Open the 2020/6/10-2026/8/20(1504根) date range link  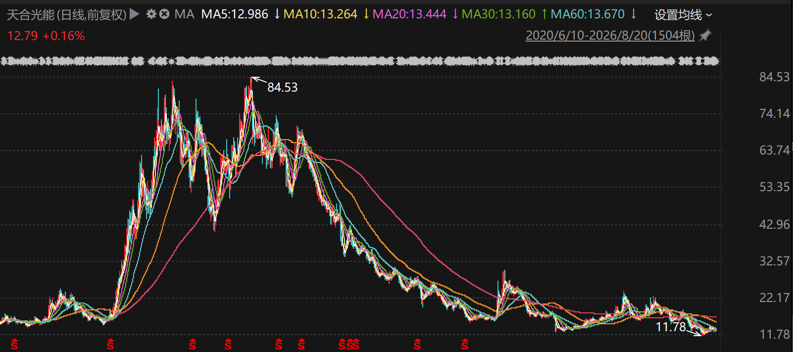coord(610,36)
